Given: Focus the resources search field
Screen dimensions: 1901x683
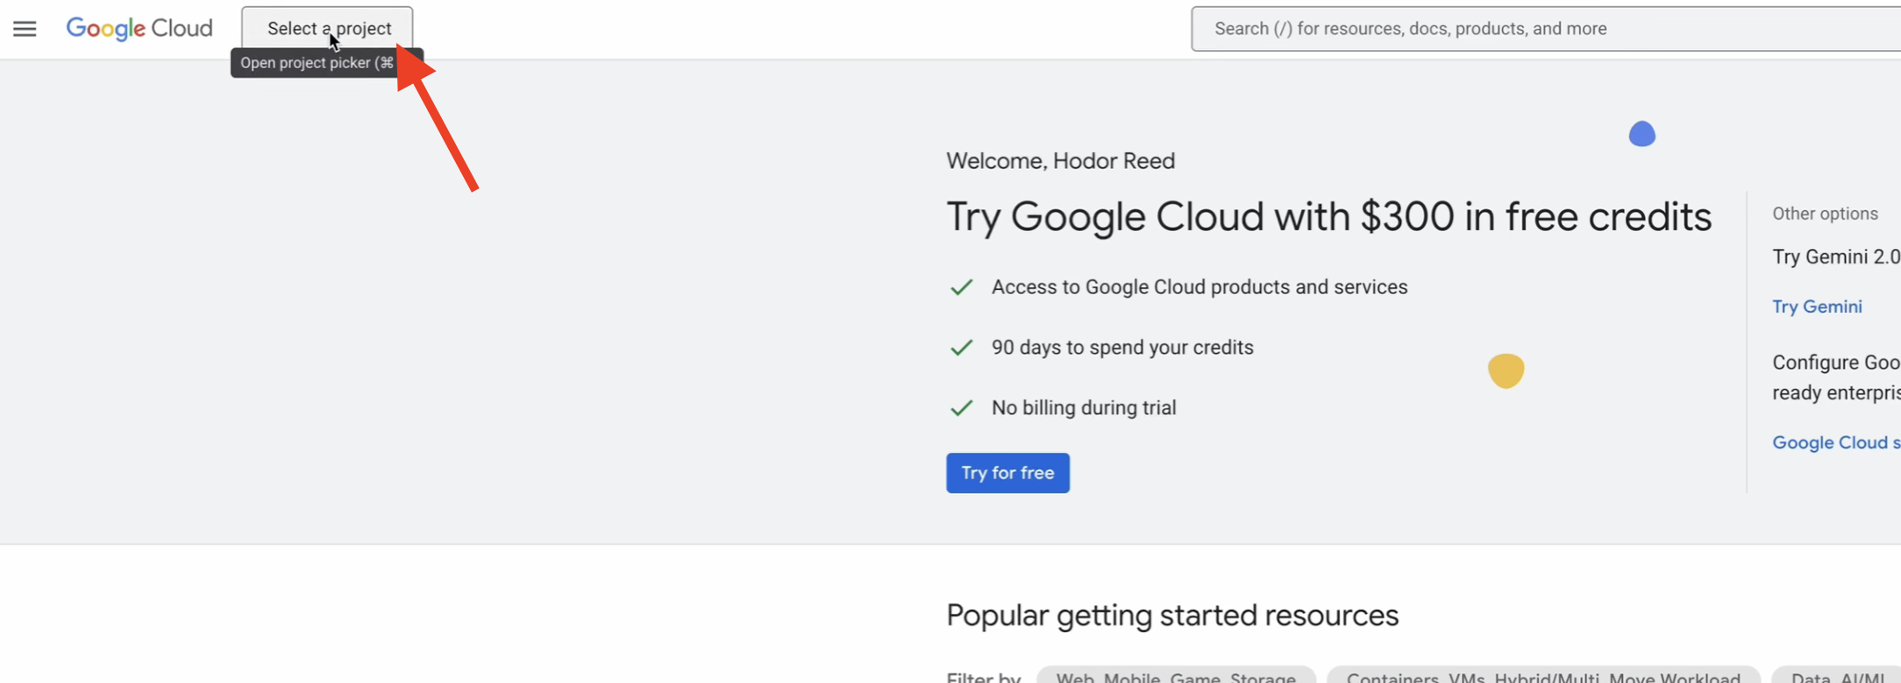Looking at the screenshot, I should point(1543,29).
